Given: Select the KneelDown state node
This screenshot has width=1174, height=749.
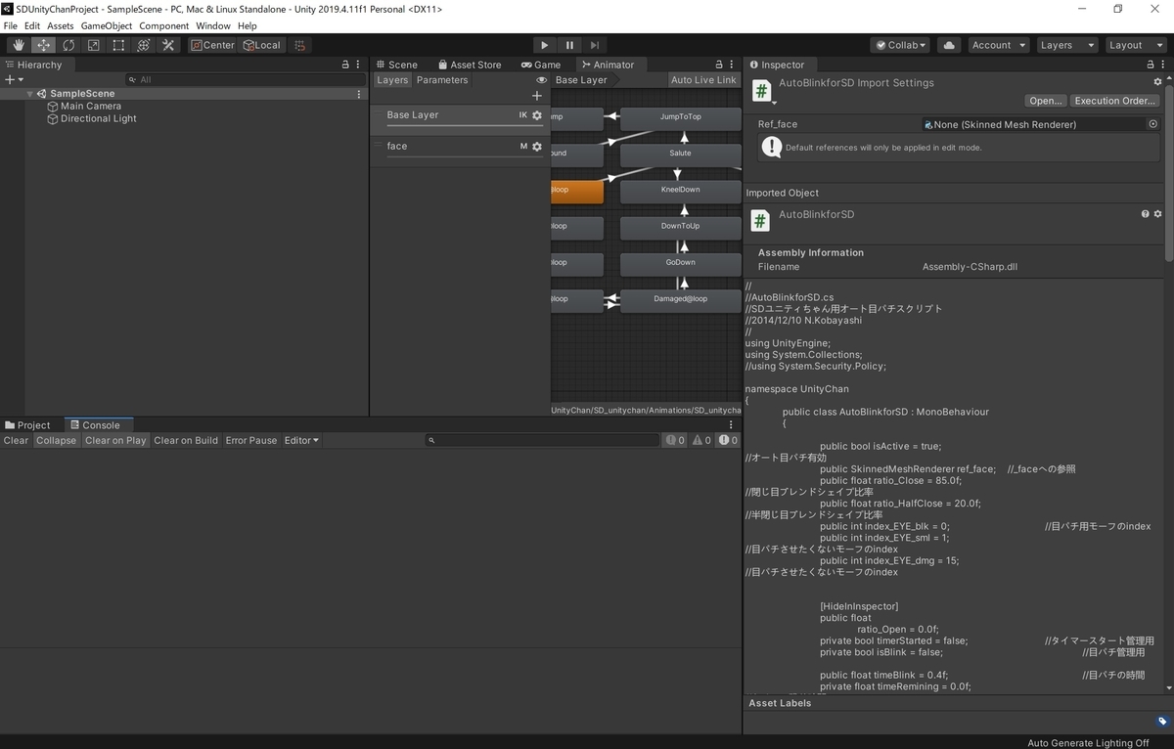Looking at the screenshot, I should click(x=681, y=190).
